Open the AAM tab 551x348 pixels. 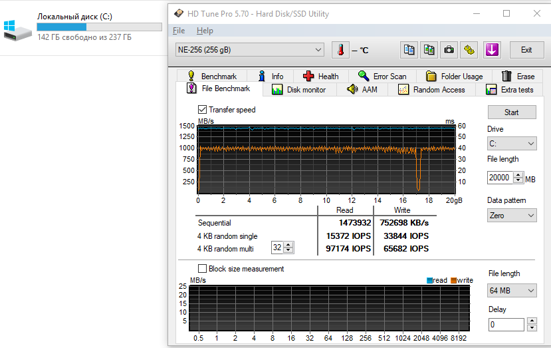[x=362, y=90]
